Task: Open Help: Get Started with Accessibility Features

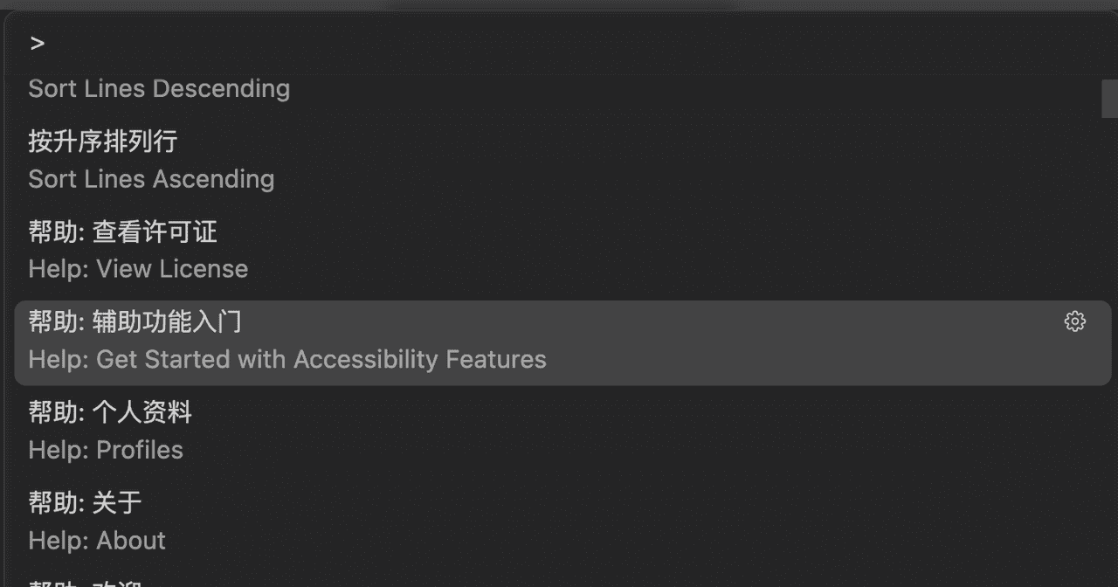Action: [287, 360]
